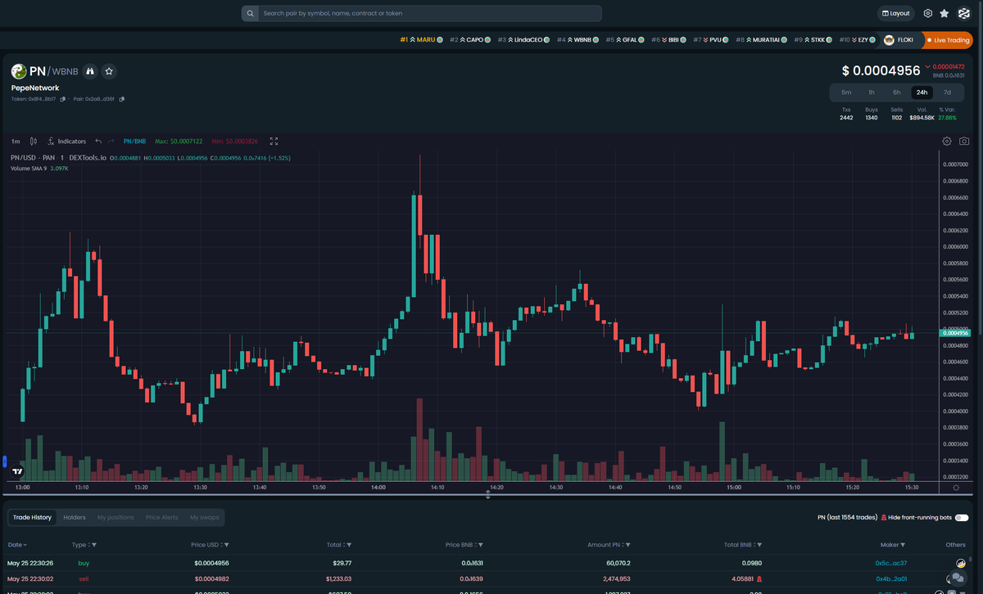Select the 6h stats period
This screenshot has width=983, height=594.
point(897,92)
